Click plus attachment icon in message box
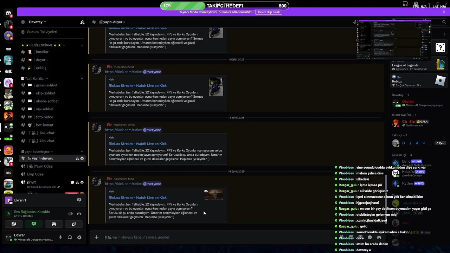Image resolution: width=450 pixels, height=253 pixels. 97,237
